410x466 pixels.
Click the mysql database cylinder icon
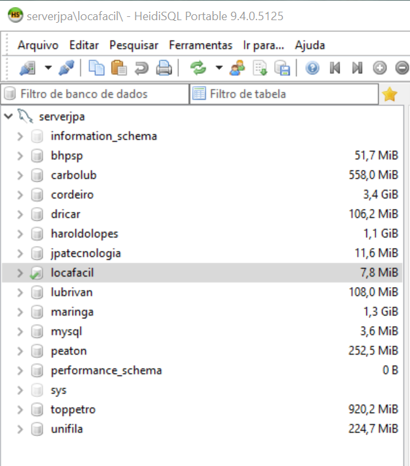[x=37, y=332]
